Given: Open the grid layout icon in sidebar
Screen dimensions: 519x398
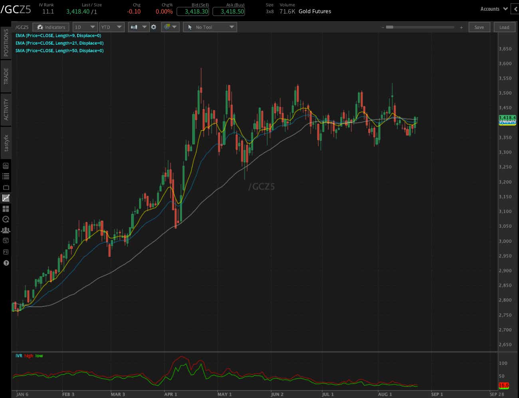Looking at the screenshot, I should coord(6,209).
